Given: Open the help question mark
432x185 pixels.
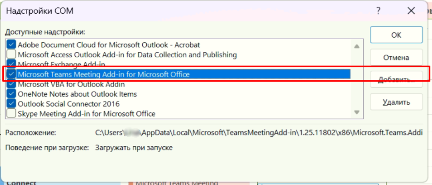Looking at the screenshot, I should pos(378,11).
